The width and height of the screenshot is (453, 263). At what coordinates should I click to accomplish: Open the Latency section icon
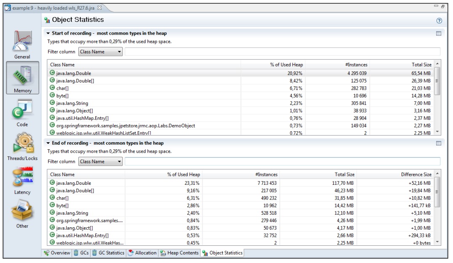(22, 179)
